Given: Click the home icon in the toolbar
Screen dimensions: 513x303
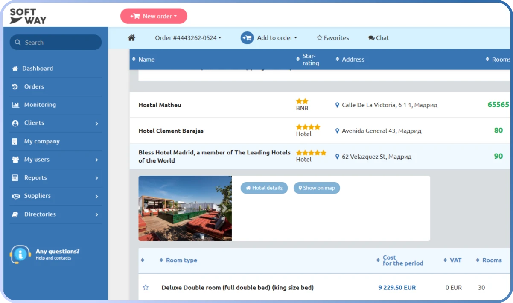Looking at the screenshot, I should [x=131, y=38].
